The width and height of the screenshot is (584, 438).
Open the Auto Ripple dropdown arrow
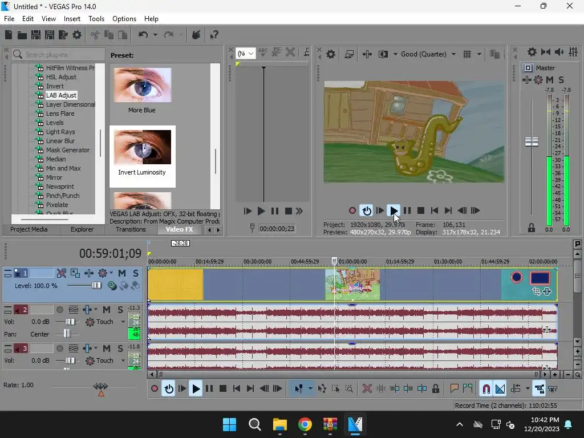pos(528,389)
